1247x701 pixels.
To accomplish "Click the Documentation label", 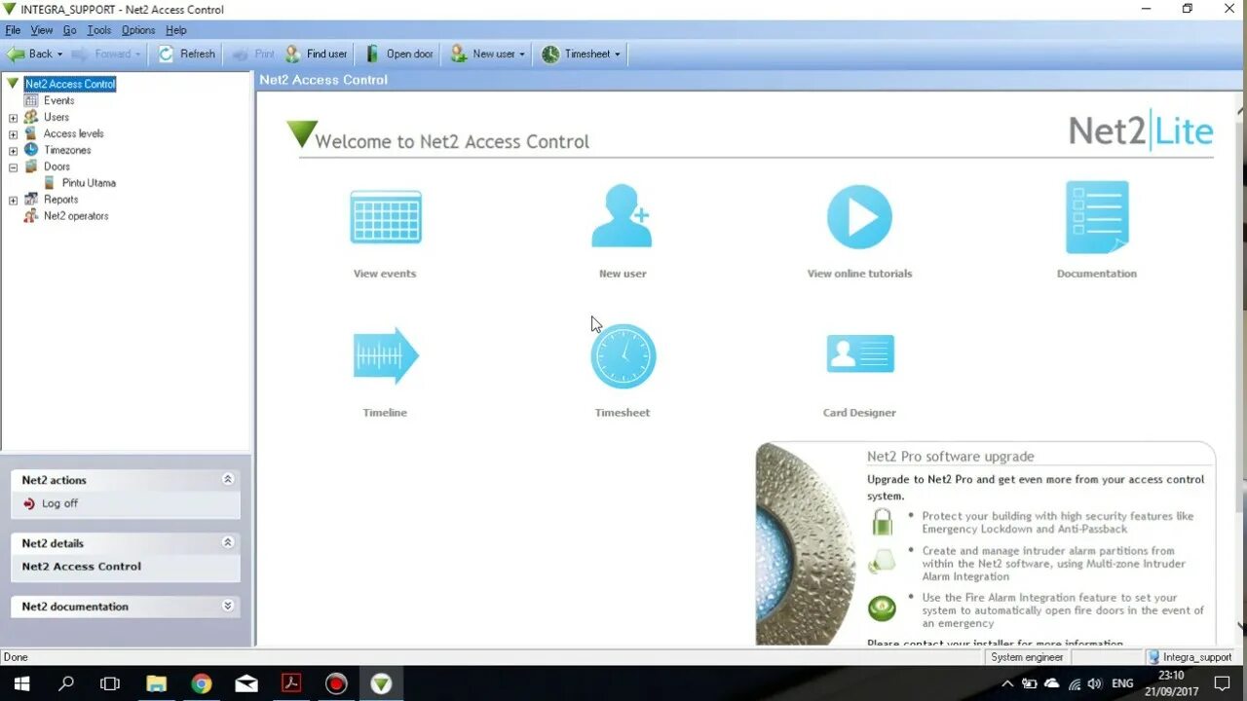I will pos(1097,274).
